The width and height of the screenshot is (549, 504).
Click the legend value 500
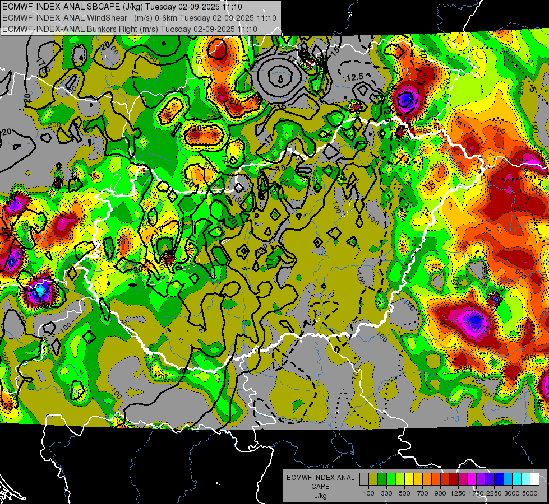click(x=404, y=493)
